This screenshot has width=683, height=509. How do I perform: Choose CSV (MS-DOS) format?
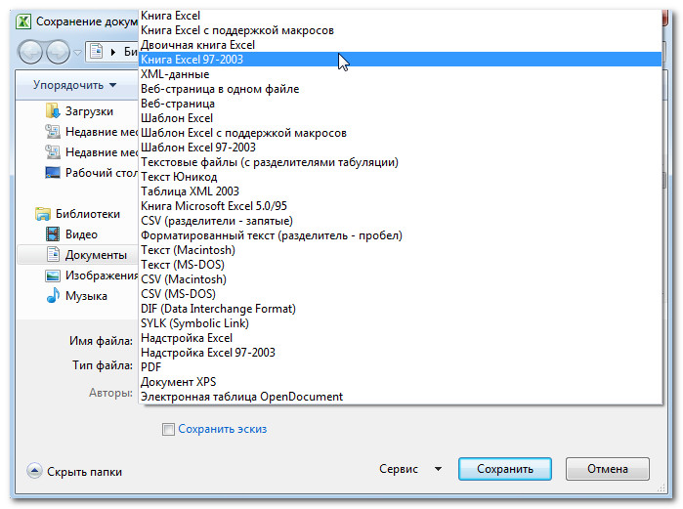[401, 294]
